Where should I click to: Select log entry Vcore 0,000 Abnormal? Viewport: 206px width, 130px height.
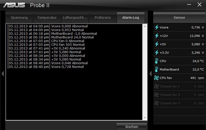tap(47, 26)
